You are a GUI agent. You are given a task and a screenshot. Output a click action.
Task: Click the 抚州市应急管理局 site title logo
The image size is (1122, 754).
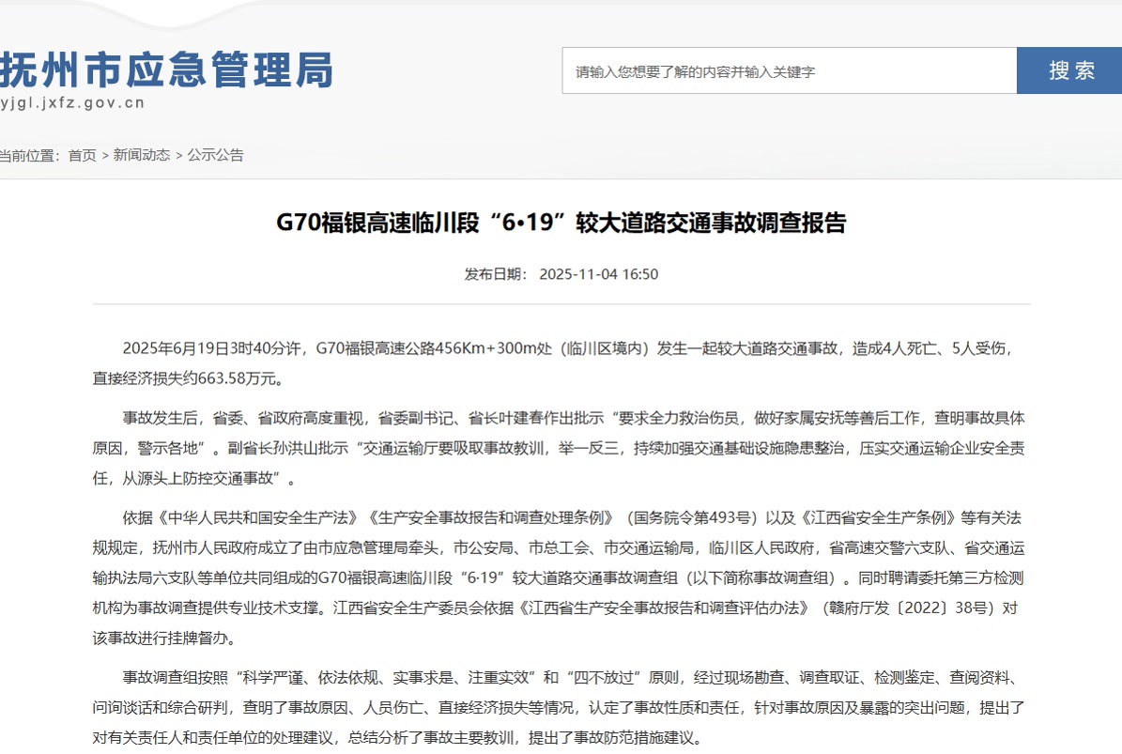click(167, 69)
